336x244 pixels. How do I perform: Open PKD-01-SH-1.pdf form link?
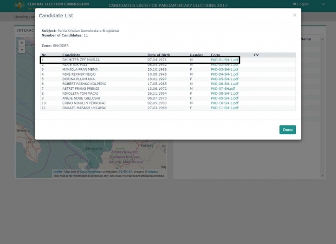click(224, 60)
